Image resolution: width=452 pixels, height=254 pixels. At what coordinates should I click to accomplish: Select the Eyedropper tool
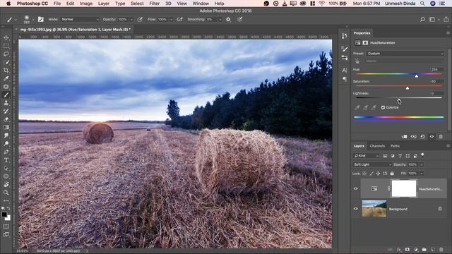click(x=6, y=78)
